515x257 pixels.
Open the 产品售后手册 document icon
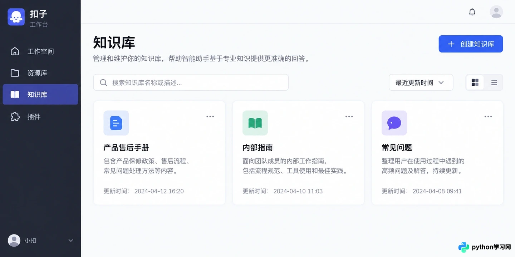pos(116,123)
